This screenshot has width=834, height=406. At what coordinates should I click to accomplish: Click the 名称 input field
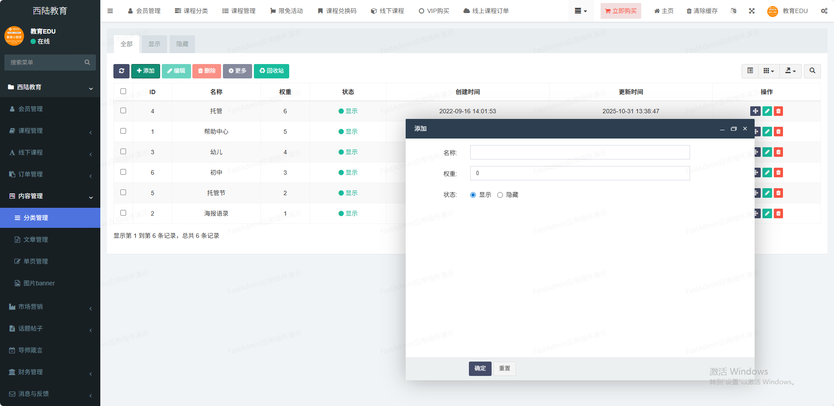click(580, 152)
